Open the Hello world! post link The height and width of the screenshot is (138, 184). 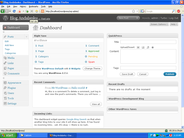click(x=78, y=88)
